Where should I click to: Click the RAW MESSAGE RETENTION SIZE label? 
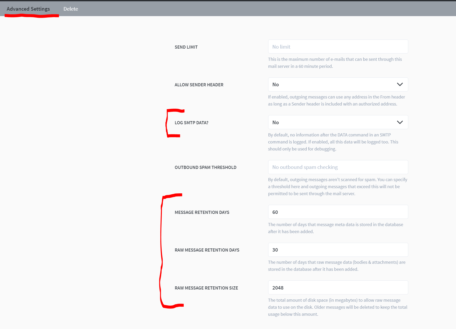click(206, 288)
